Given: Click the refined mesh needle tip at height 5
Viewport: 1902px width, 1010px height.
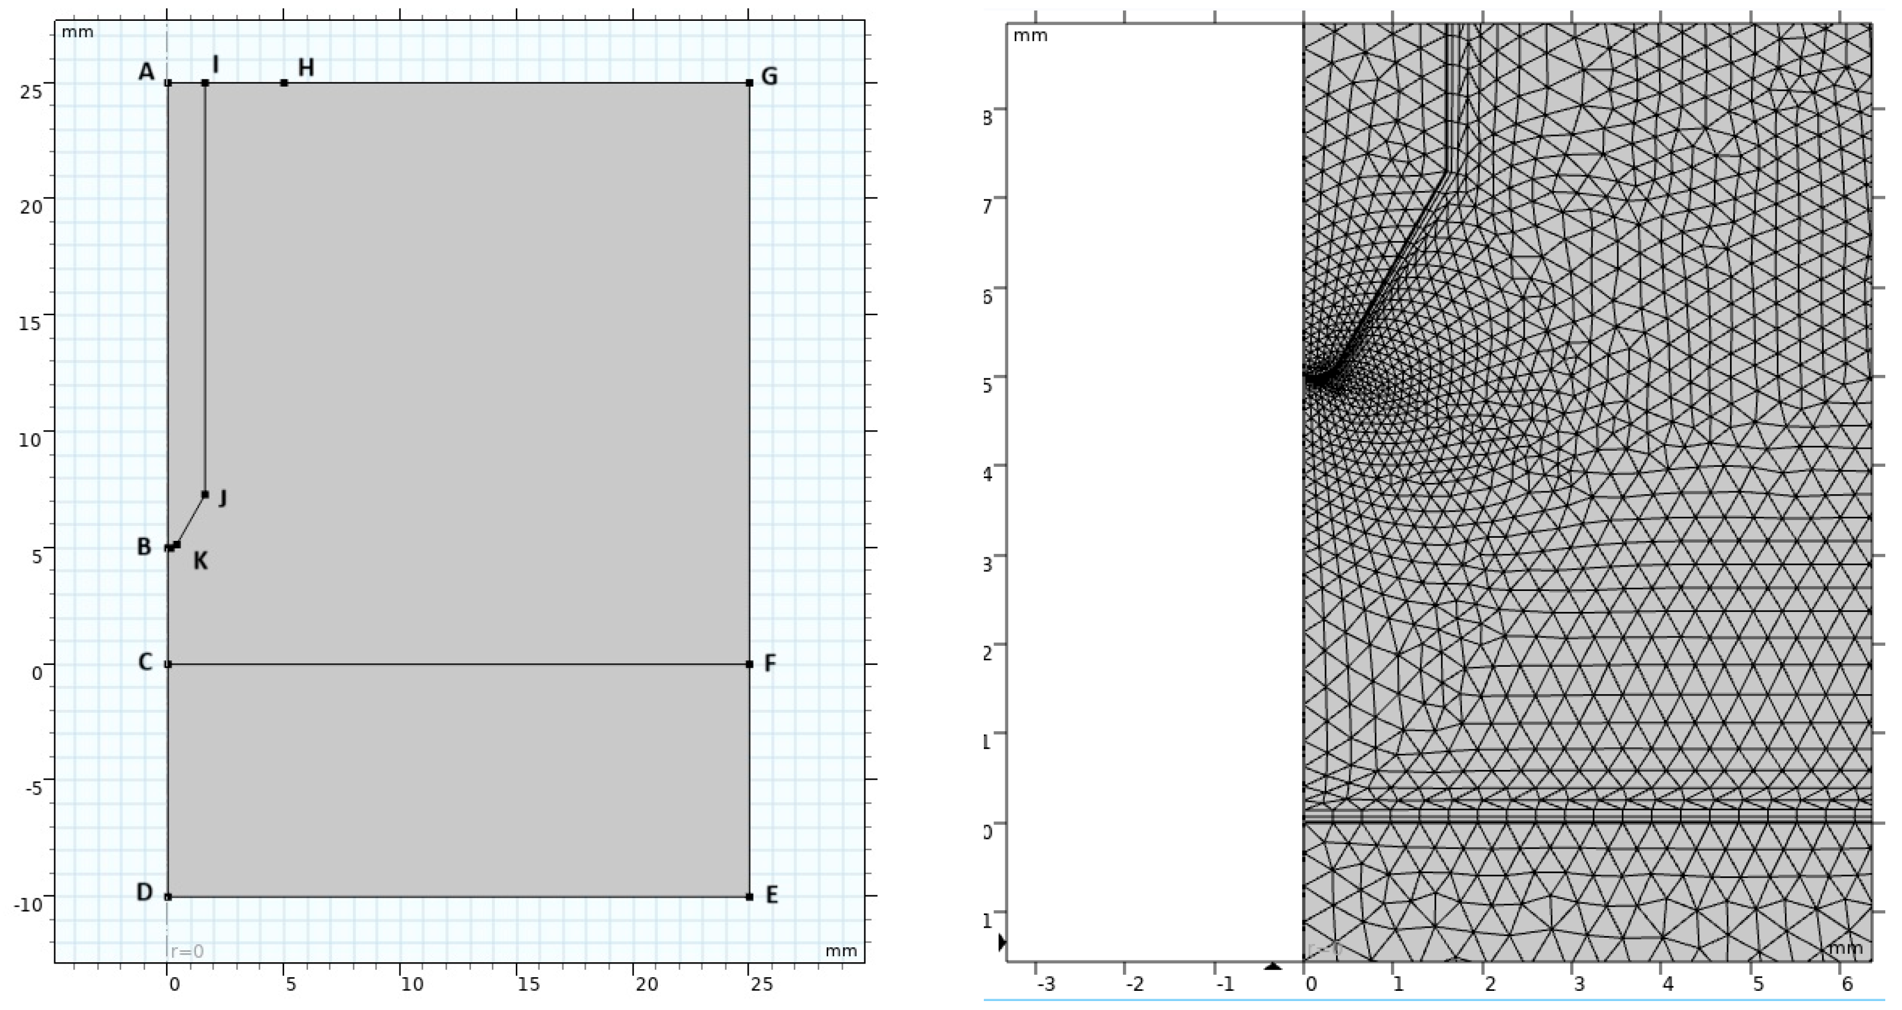Looking at the screenshot, I should [1312, 378].
